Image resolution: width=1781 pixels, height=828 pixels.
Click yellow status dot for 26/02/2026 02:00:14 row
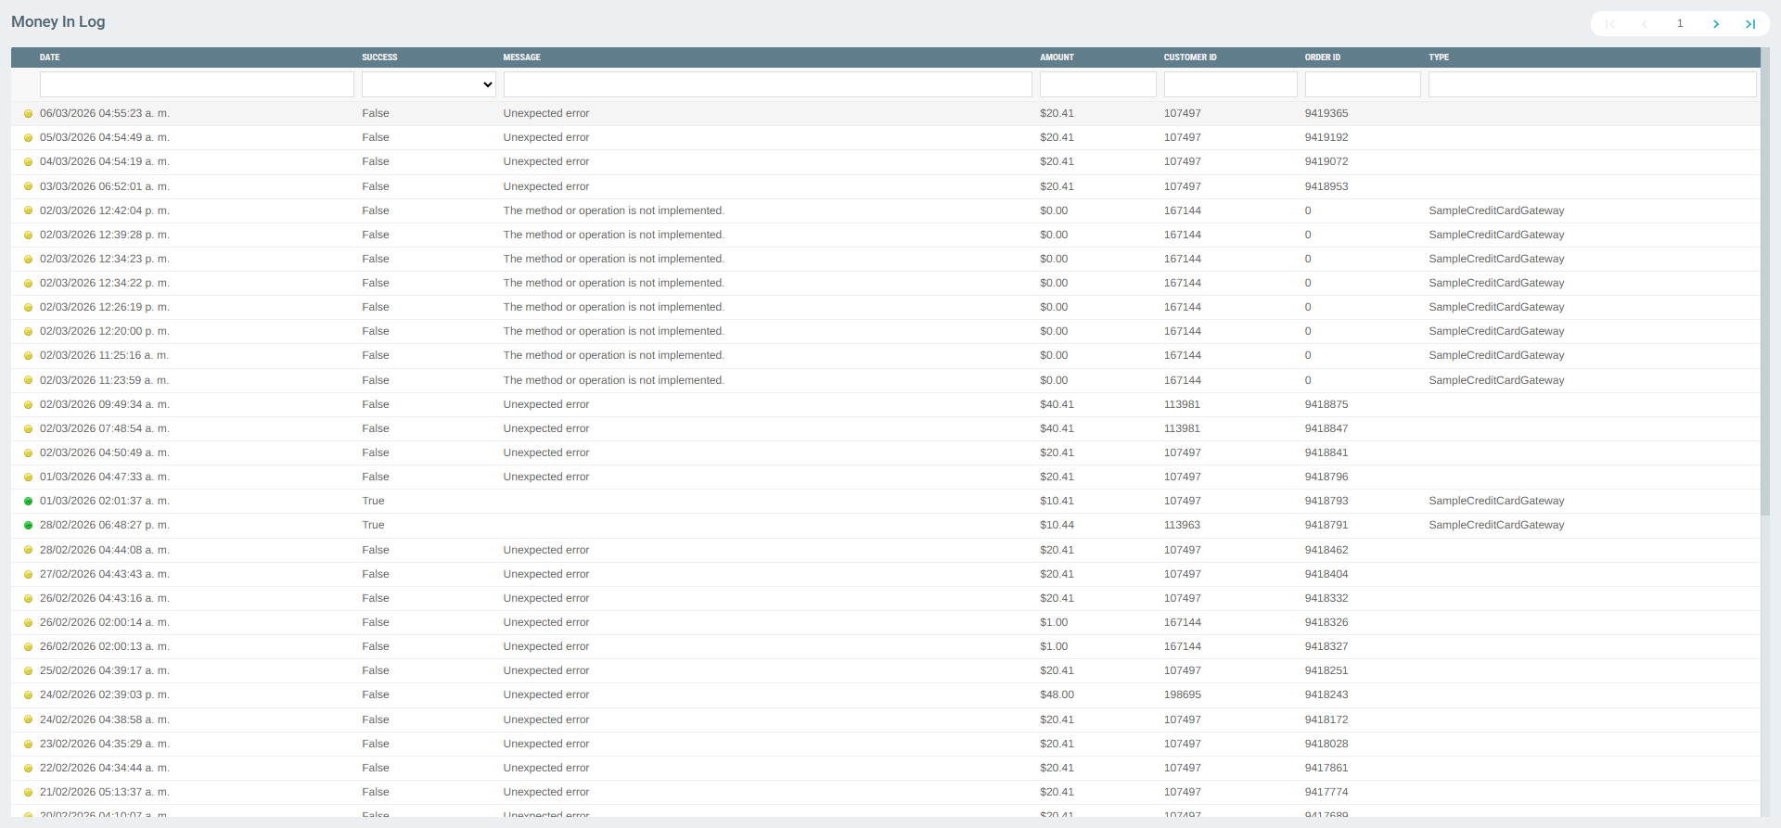(x=28, y=623)
